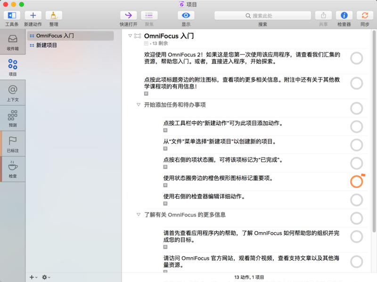Image resolution: width=377 pixels, height=282 pixels.
Task: Open note icon under 使用右侧的检查器编辑详细动作 item
Action: click(165, 204)
